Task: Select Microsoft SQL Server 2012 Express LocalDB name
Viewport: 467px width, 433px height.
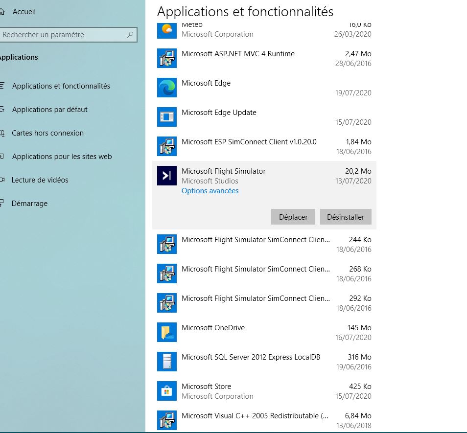Action: (x=251, y=357)
